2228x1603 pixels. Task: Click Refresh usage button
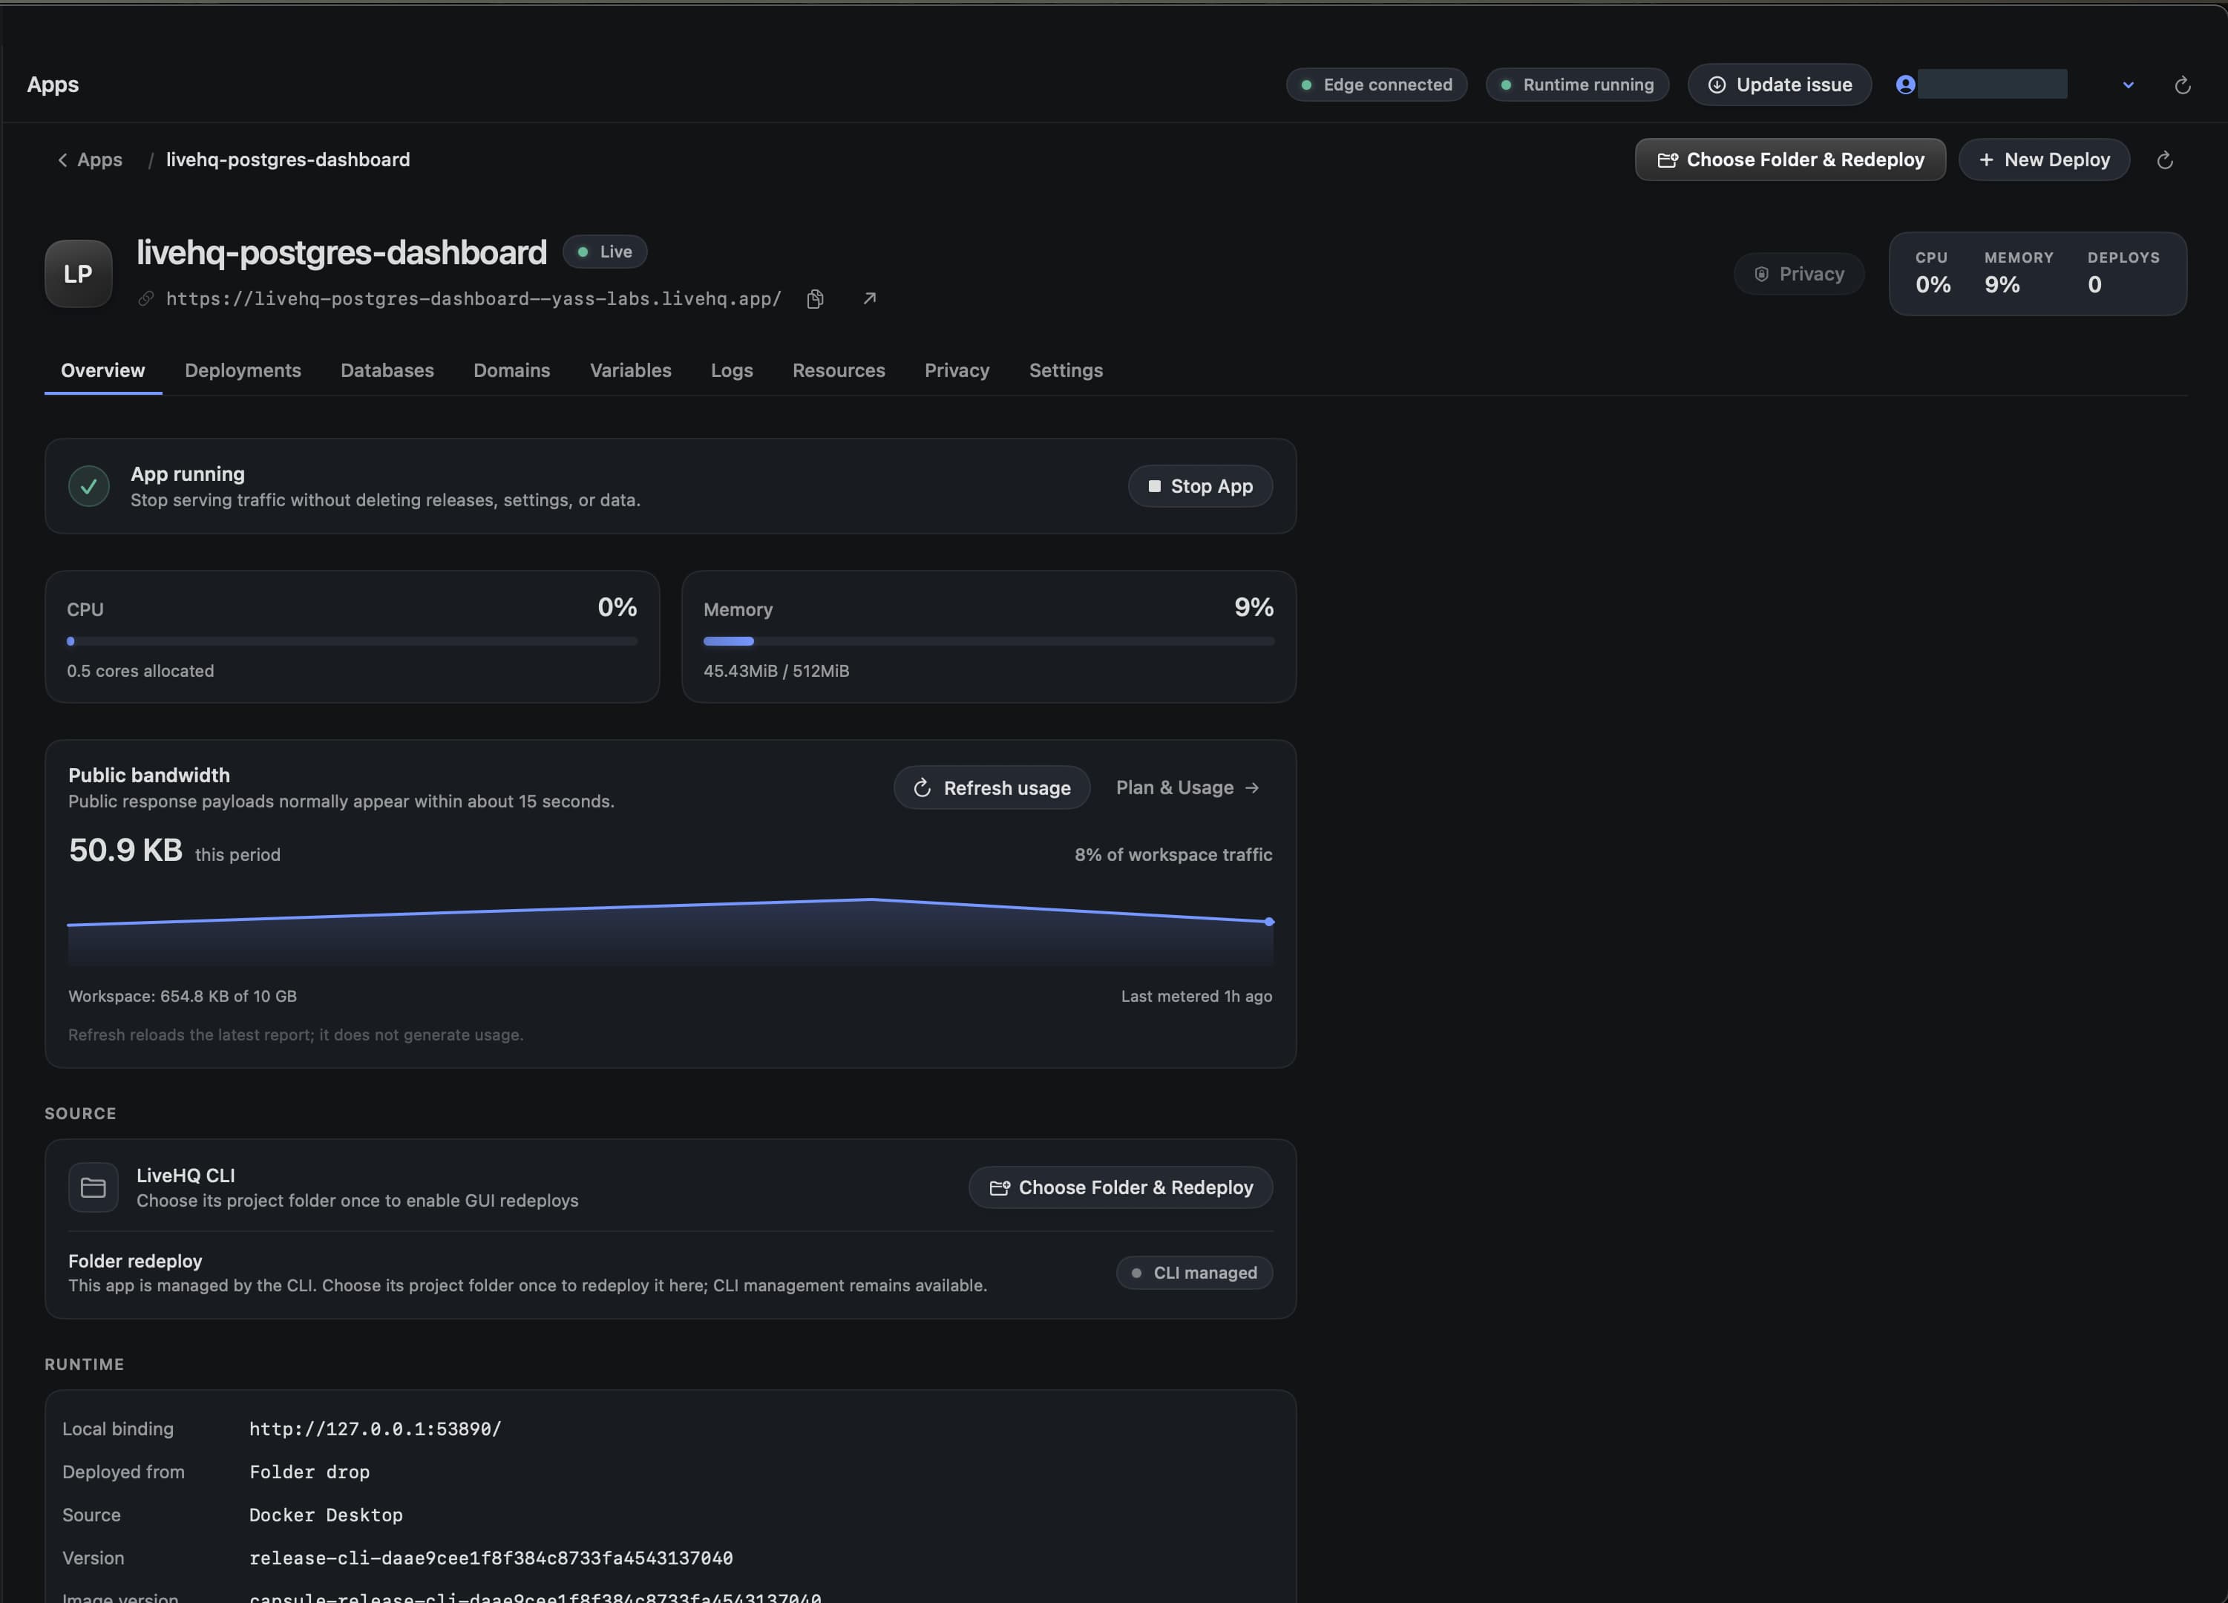992,787
